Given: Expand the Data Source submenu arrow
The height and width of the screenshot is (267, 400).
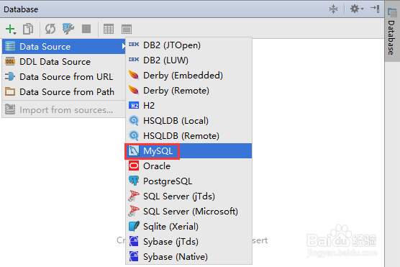Looking at the screenshot, I should pos(124,46).
